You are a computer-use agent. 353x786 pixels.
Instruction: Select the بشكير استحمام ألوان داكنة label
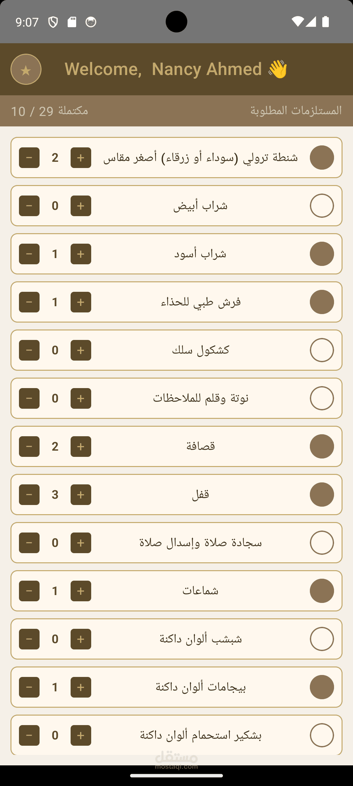pyautogui.click(x=201, y=735)
